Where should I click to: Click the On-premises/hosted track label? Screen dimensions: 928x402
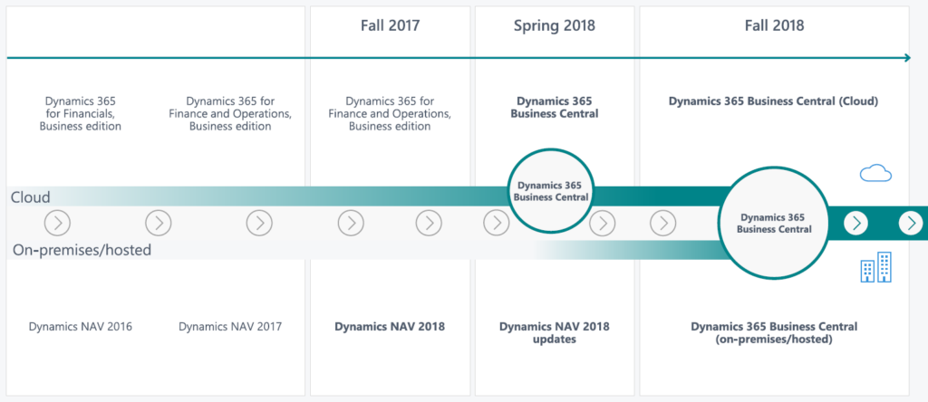tap(82, 249)
